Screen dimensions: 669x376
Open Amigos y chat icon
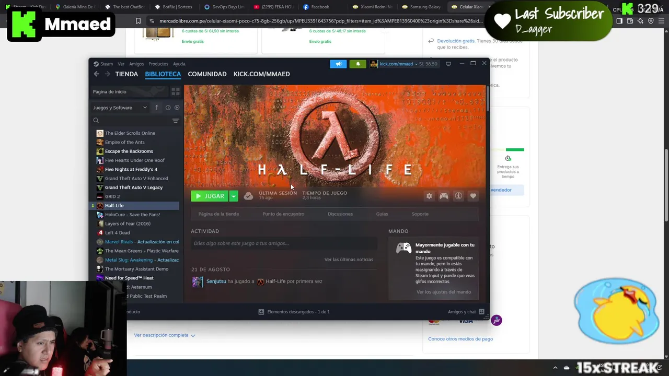481,312
